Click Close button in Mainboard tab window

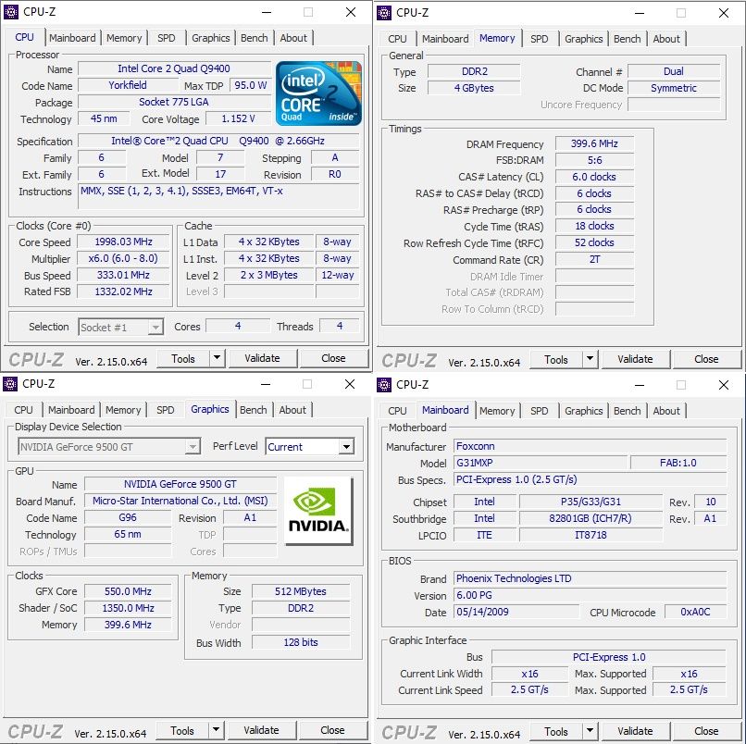coord(706,731)
